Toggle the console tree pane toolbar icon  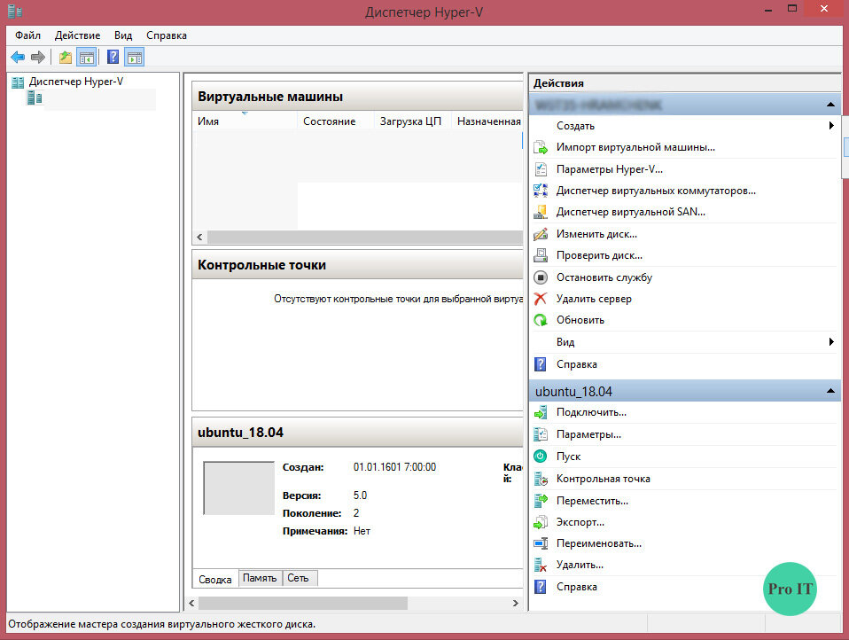87,57
